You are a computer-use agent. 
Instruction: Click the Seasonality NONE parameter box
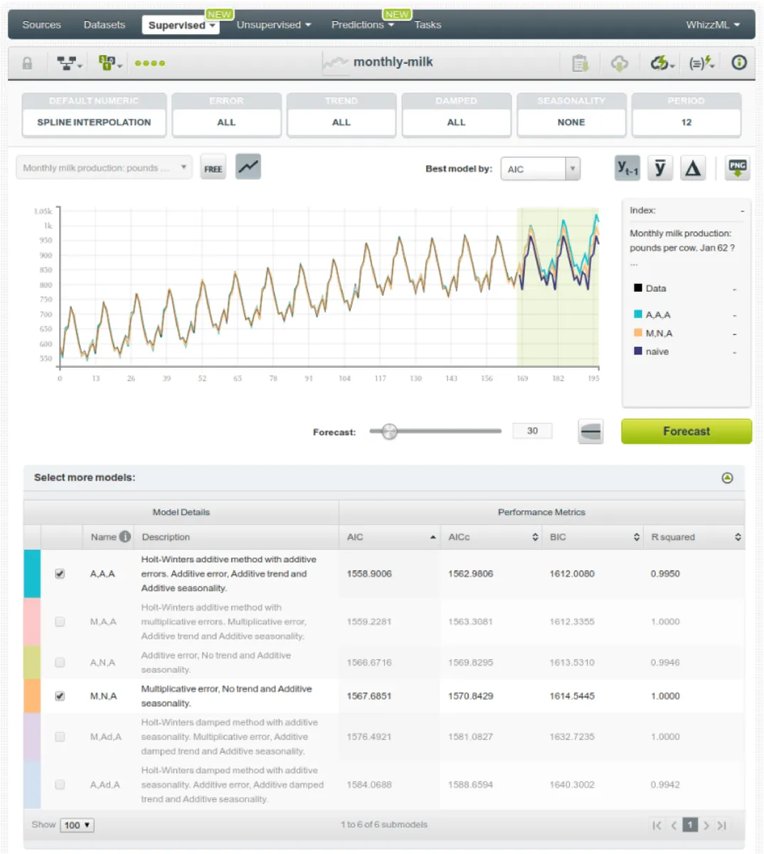(x=571, y=115)
